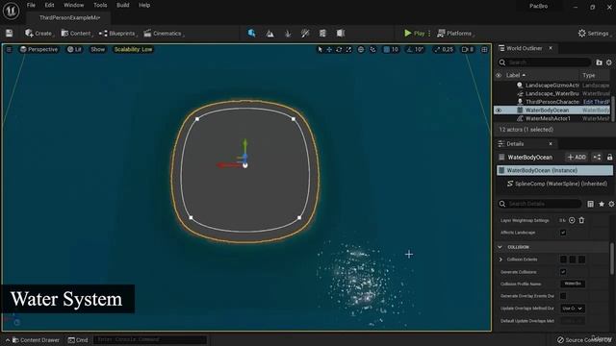Screen dimensions: 616x346
Task: Switch to Foliage mode icon
Action: pyautogui.click(x=288, y=34)
